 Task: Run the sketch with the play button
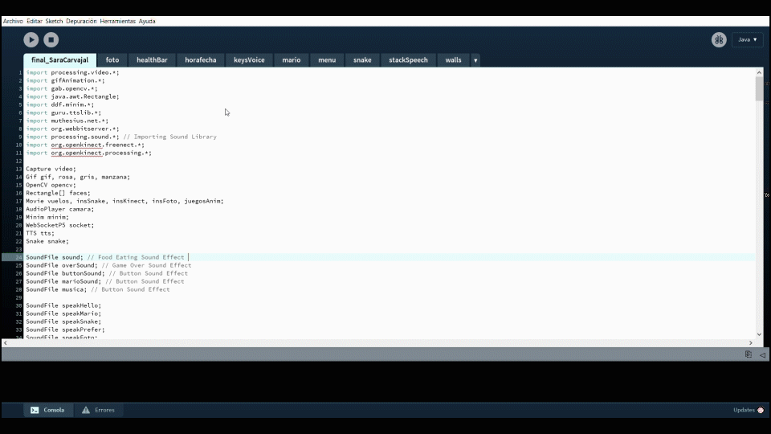(31, 39)
